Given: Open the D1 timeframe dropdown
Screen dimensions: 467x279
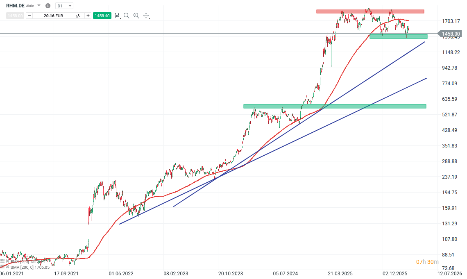Looking at the screenshot, I should point(64,6).
